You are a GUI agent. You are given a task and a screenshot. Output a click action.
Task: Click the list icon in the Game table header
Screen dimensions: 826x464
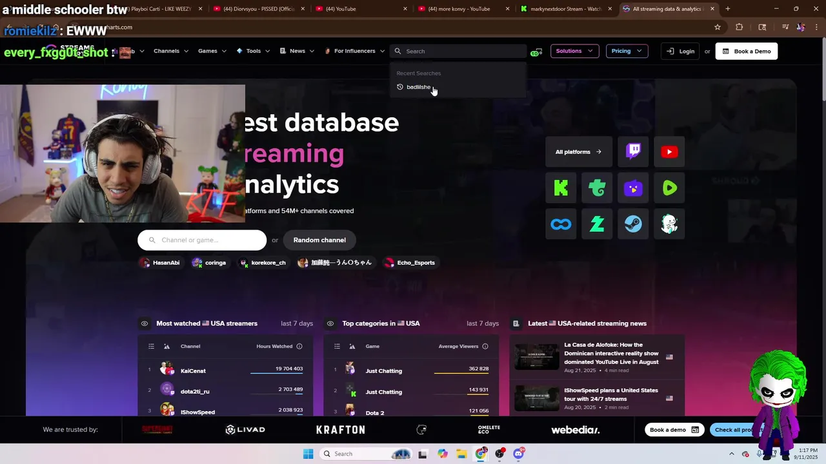(337, 346)
